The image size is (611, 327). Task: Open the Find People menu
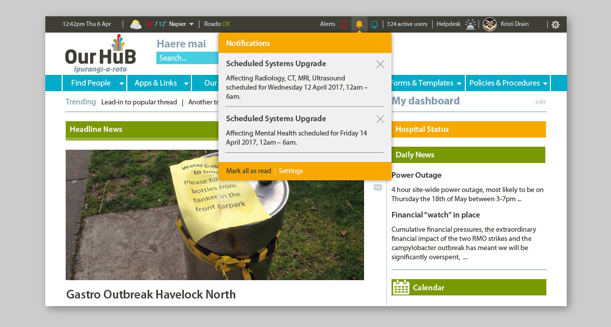(95, 83)
